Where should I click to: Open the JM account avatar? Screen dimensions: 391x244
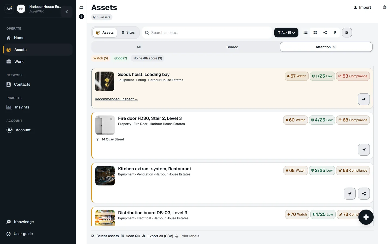click(10, 130)
